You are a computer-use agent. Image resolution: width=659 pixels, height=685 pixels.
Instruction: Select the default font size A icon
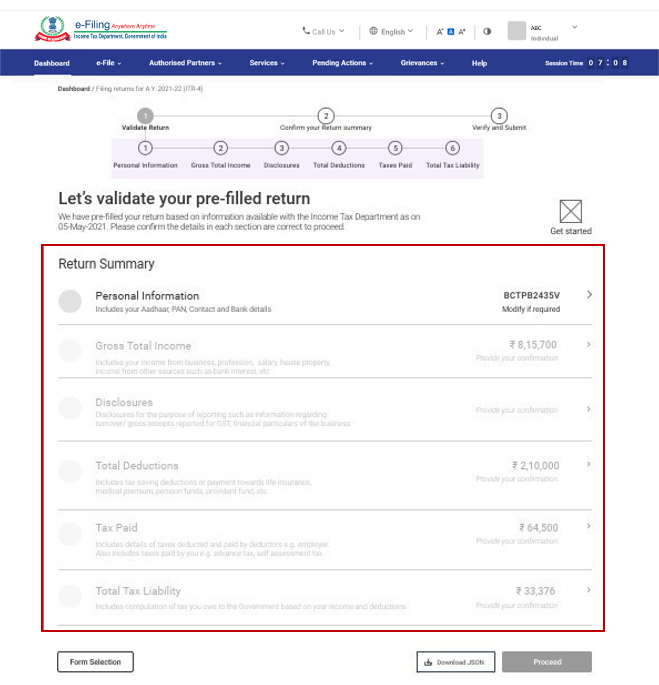coord(451,32)
